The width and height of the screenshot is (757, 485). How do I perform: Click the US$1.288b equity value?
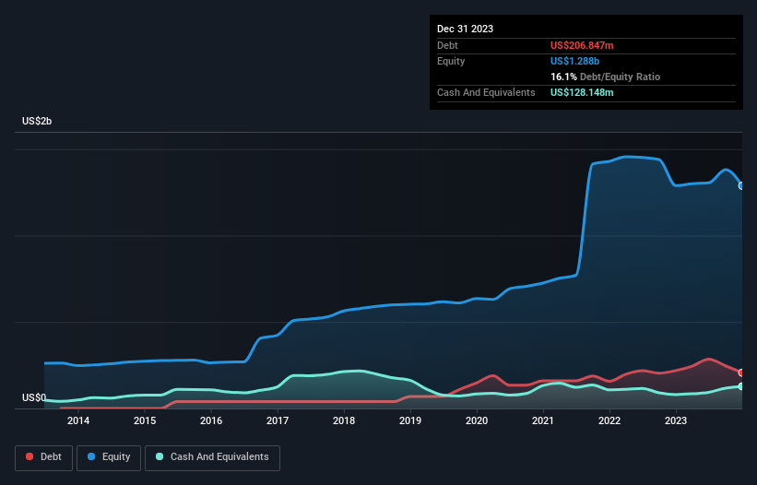pos(574,61)
